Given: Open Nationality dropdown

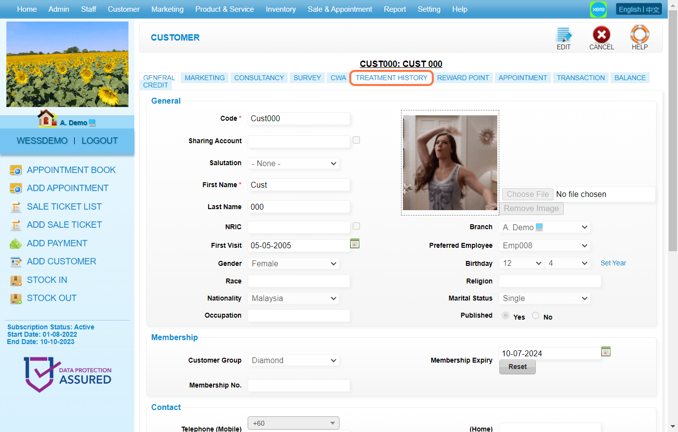Looking at the screenshot, I should [294, 298].
